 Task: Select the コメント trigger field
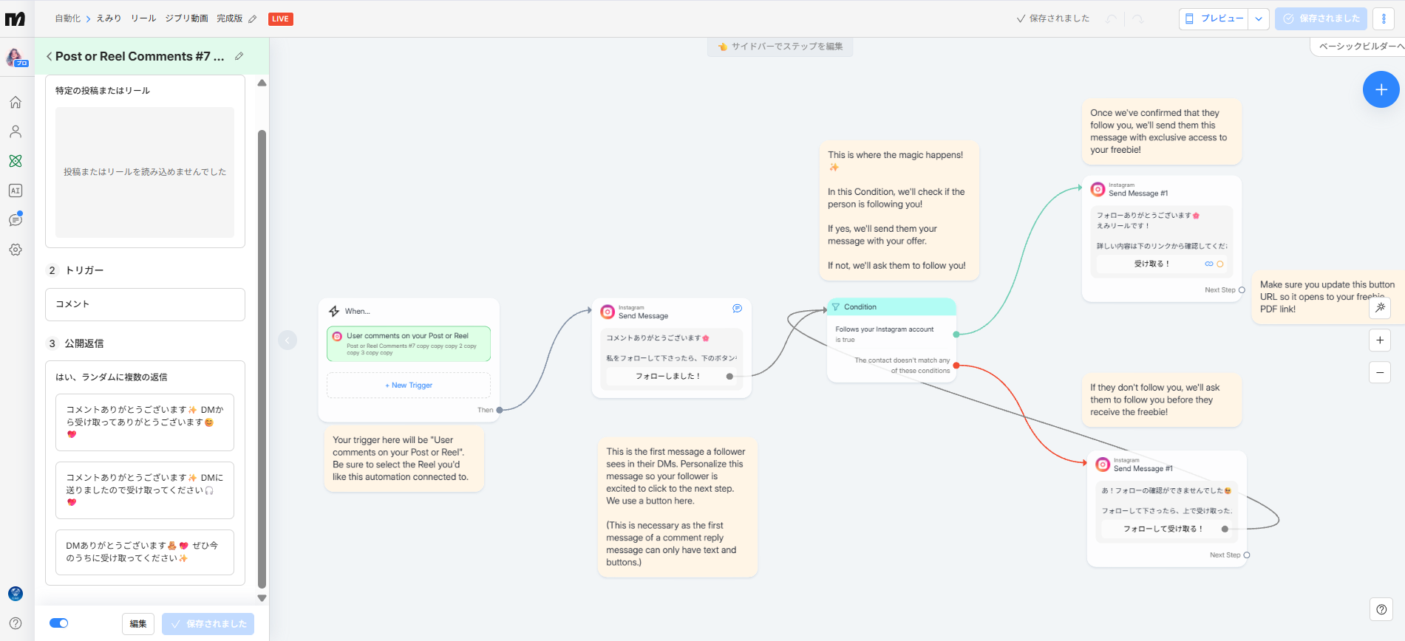145,304
